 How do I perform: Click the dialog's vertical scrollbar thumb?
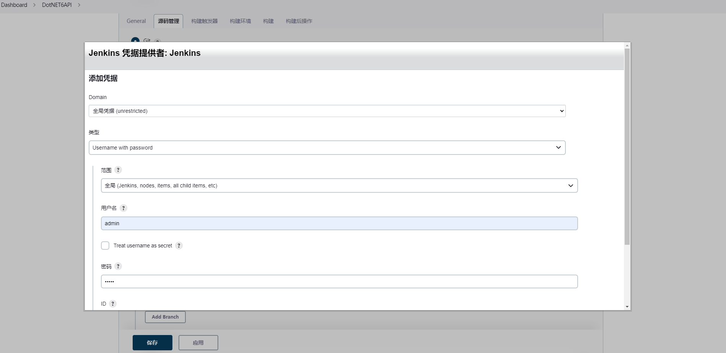[627, 146]
